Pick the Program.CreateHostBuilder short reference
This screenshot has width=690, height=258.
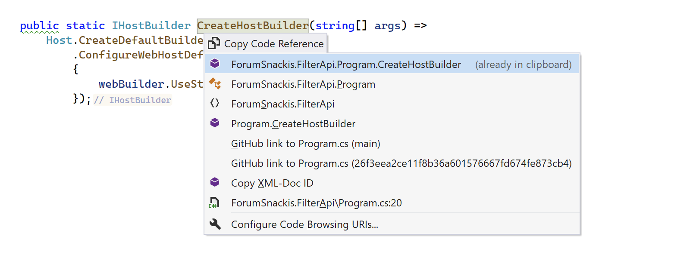click(392, 123)
